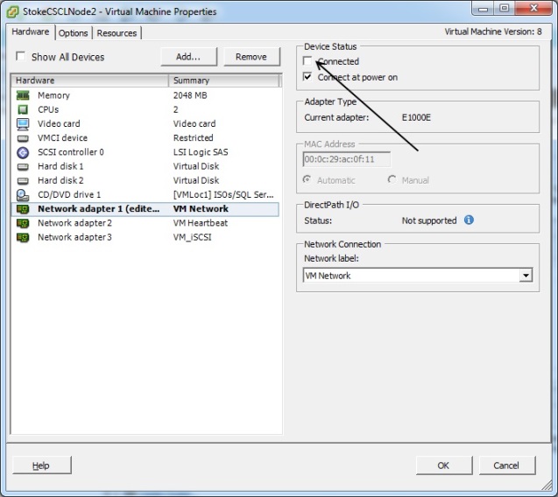The width and height of the screenshot is (558, 497).
Task: Select the Manual MAC address radio
Action: [392, 179]
